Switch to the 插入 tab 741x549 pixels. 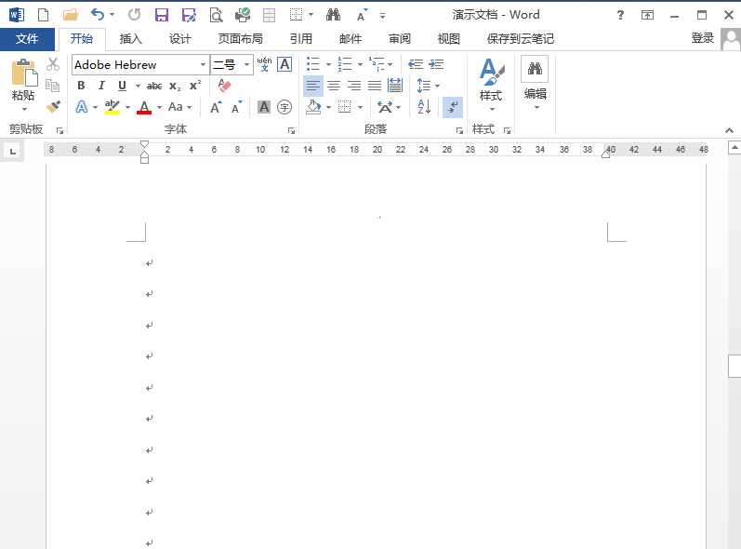tap(131, 39)
